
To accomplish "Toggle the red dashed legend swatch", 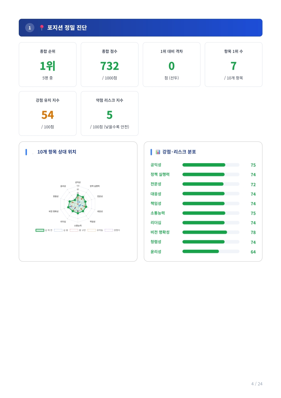I will pos(74,230).
